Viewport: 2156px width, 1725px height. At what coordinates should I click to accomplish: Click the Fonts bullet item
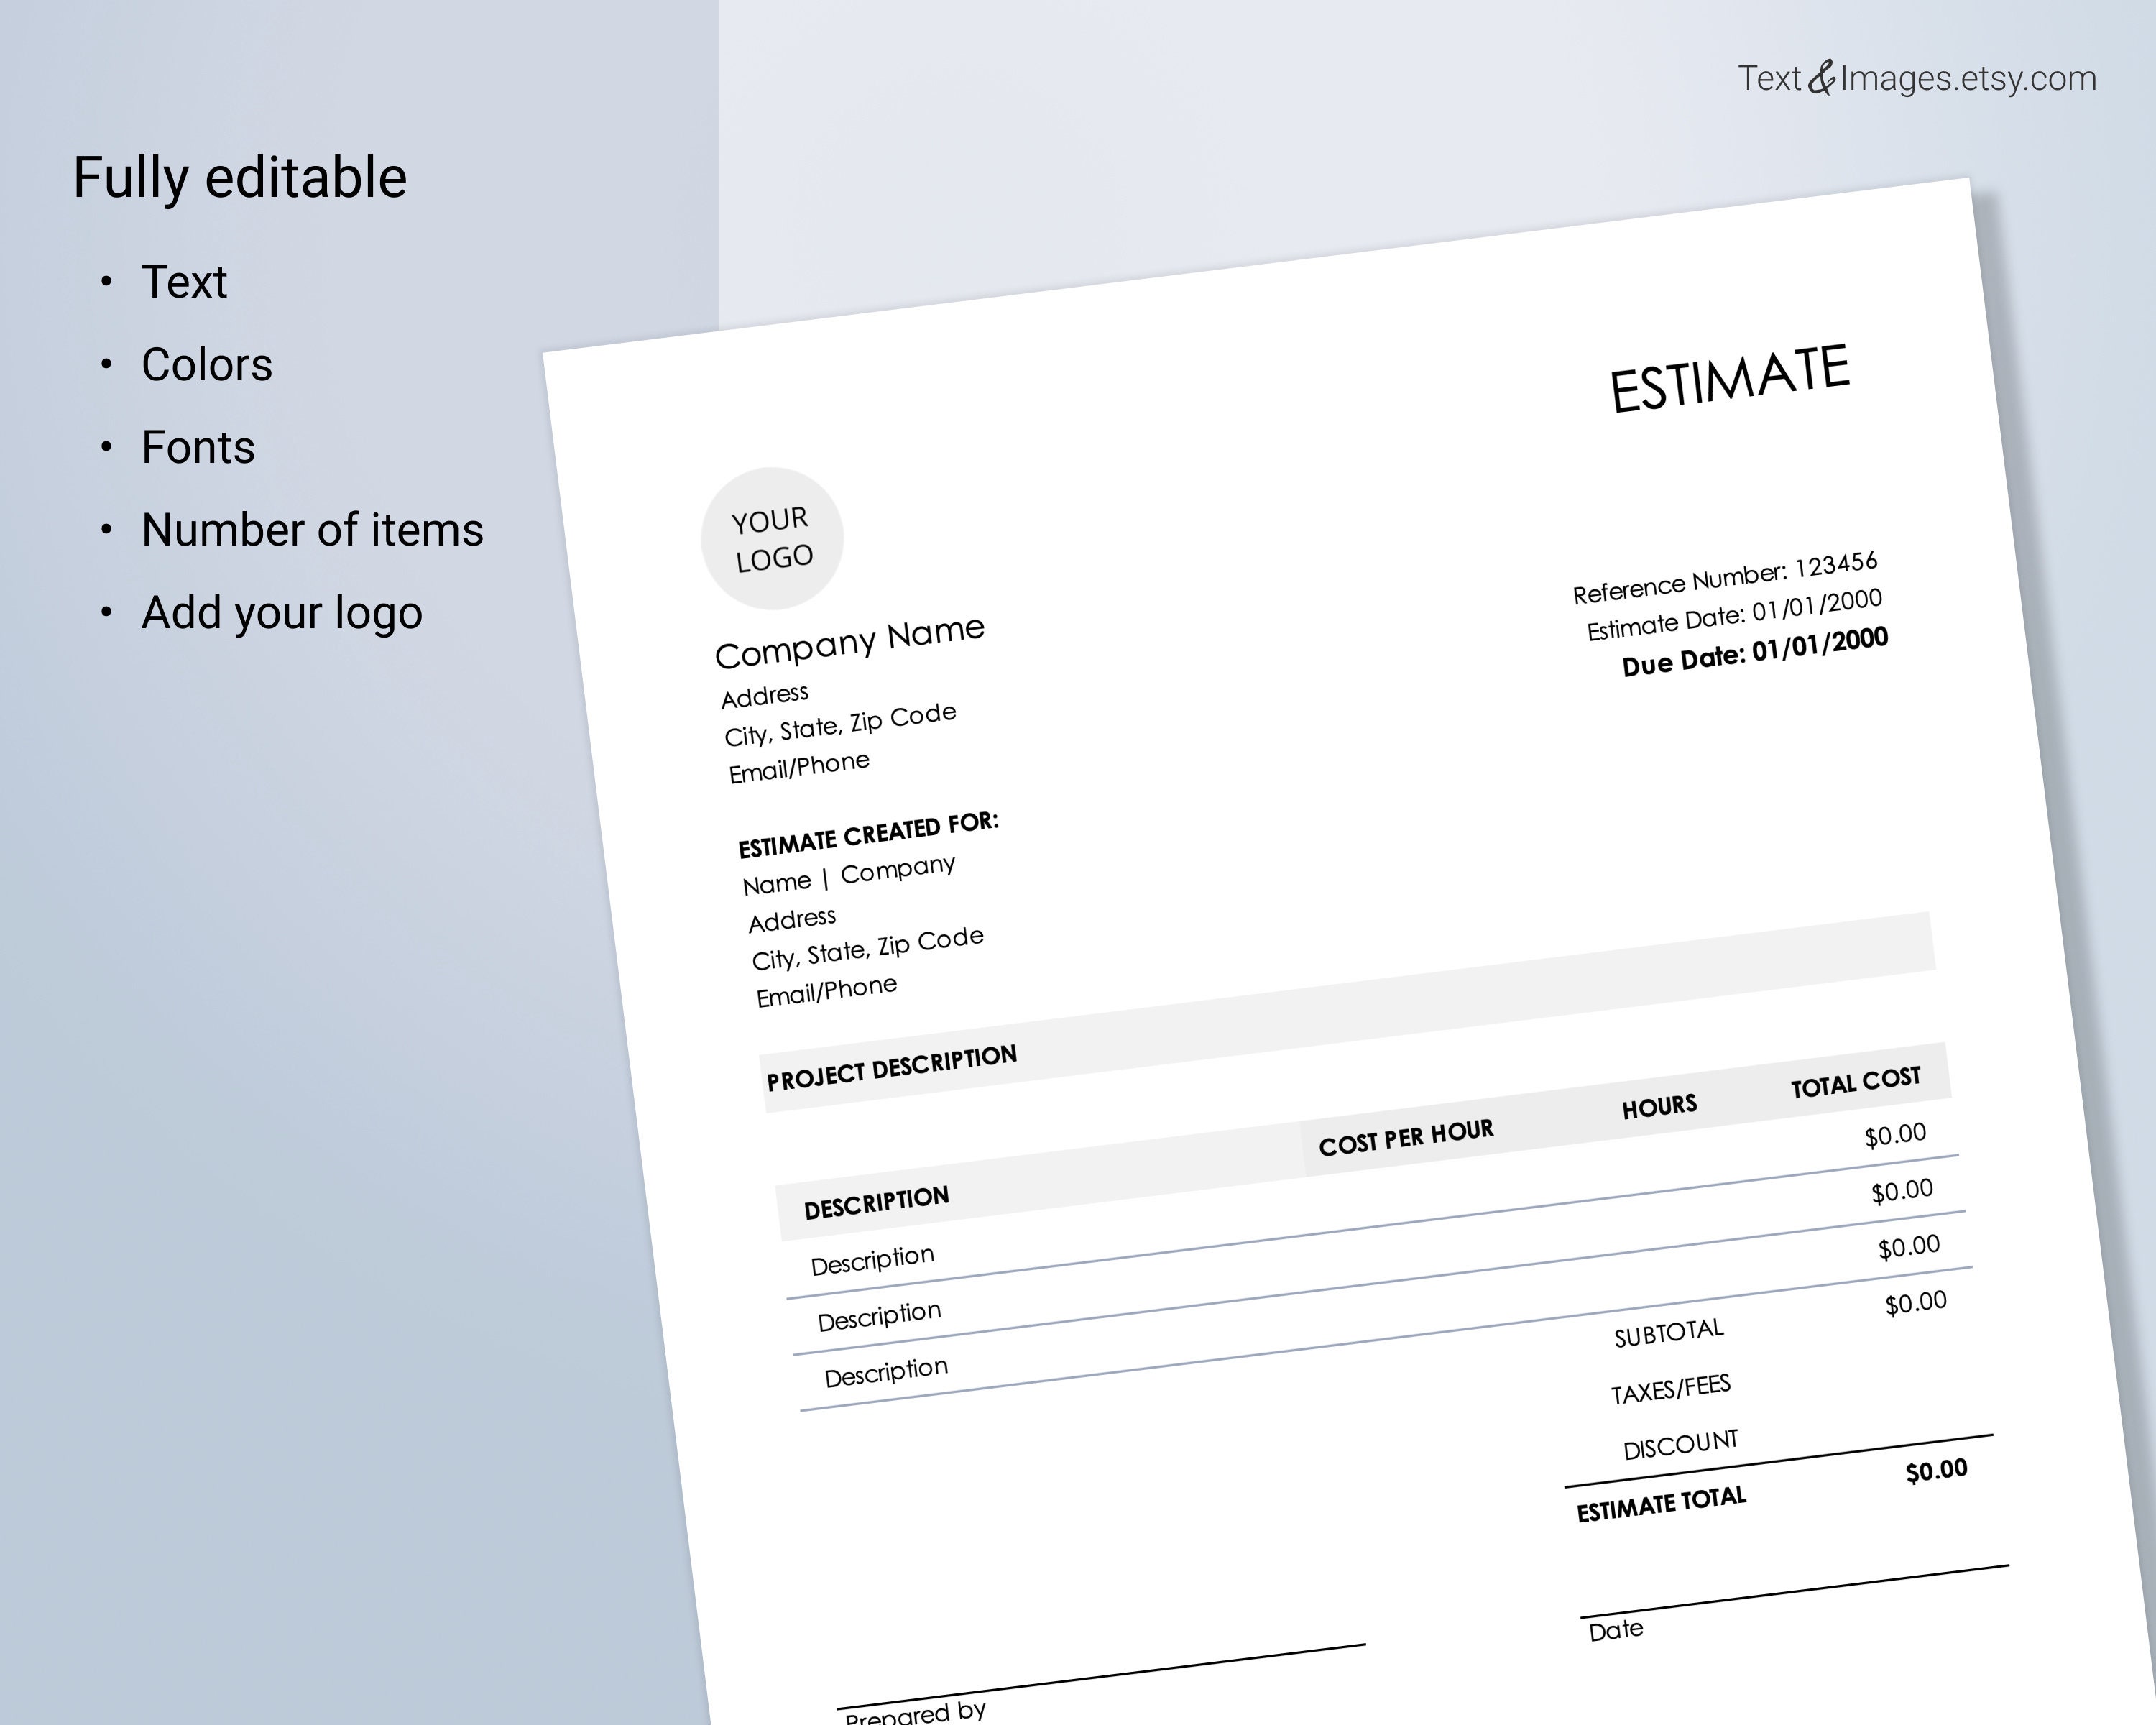tap(197, 448)
